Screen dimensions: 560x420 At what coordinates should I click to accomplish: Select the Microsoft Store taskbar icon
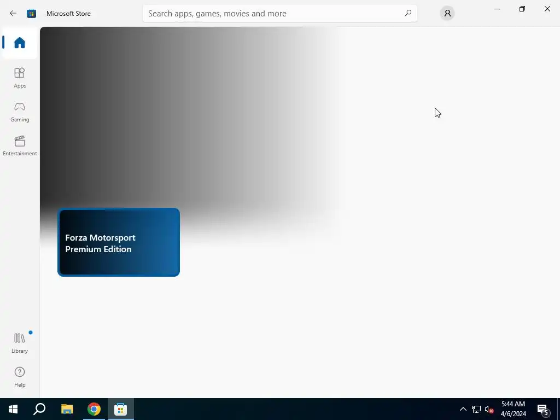(121, 409)
